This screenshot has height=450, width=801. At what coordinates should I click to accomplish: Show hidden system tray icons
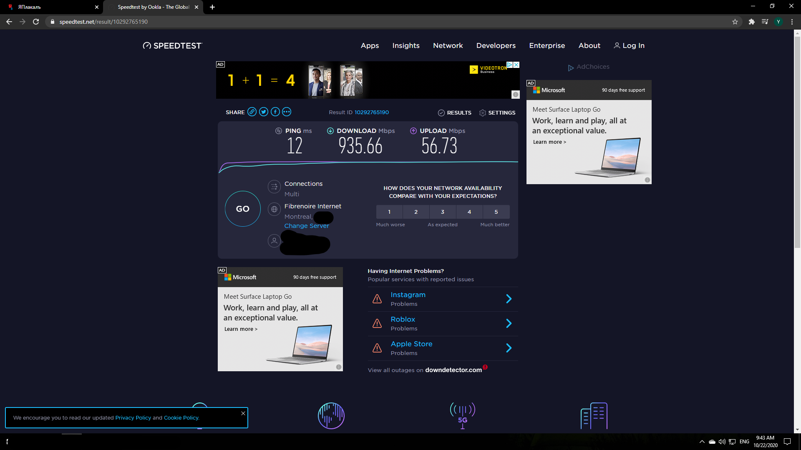(x=702, y=442)
